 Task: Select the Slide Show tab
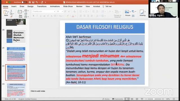pos(68,6)
